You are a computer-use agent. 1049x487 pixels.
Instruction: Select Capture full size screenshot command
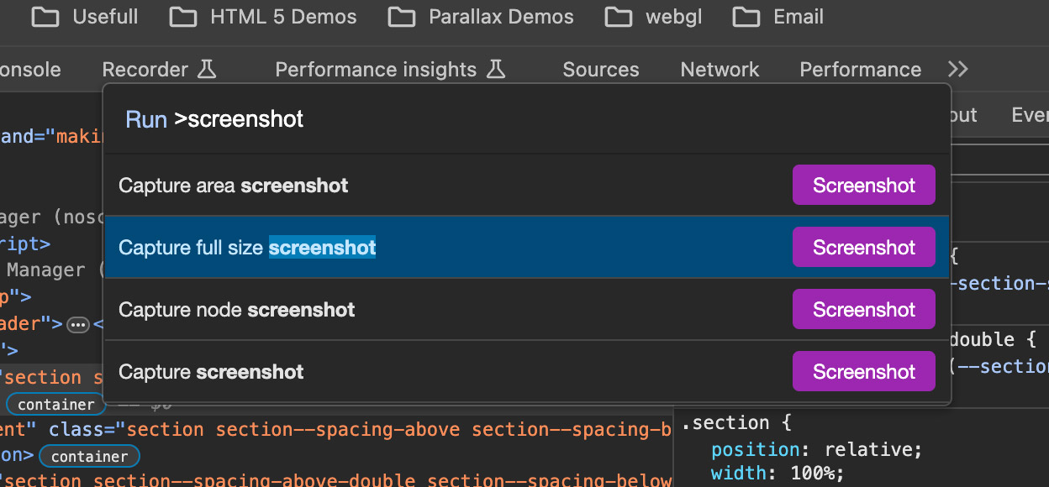click(x=527, y=247)
